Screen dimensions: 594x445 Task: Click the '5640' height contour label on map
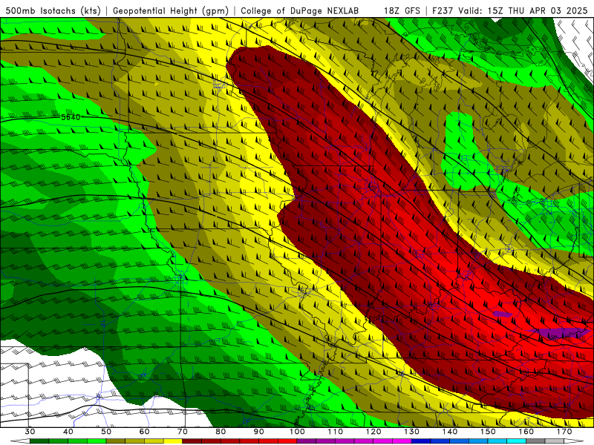click(71, 117)
